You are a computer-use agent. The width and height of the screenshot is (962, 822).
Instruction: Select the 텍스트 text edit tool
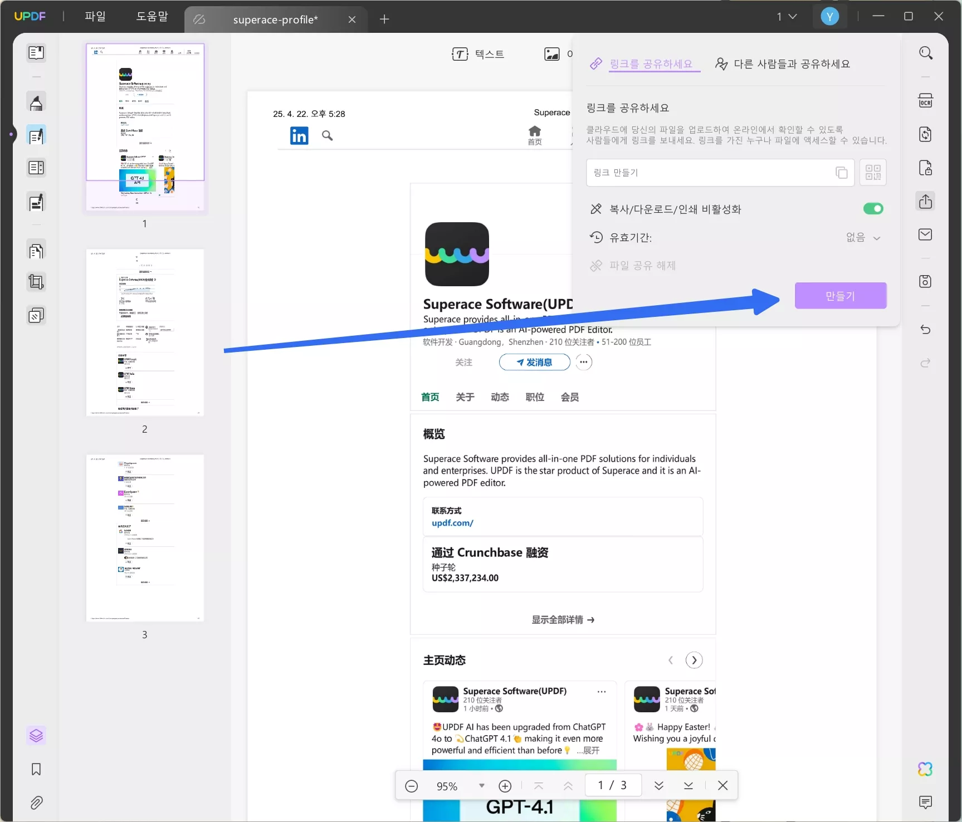(478, 54)
